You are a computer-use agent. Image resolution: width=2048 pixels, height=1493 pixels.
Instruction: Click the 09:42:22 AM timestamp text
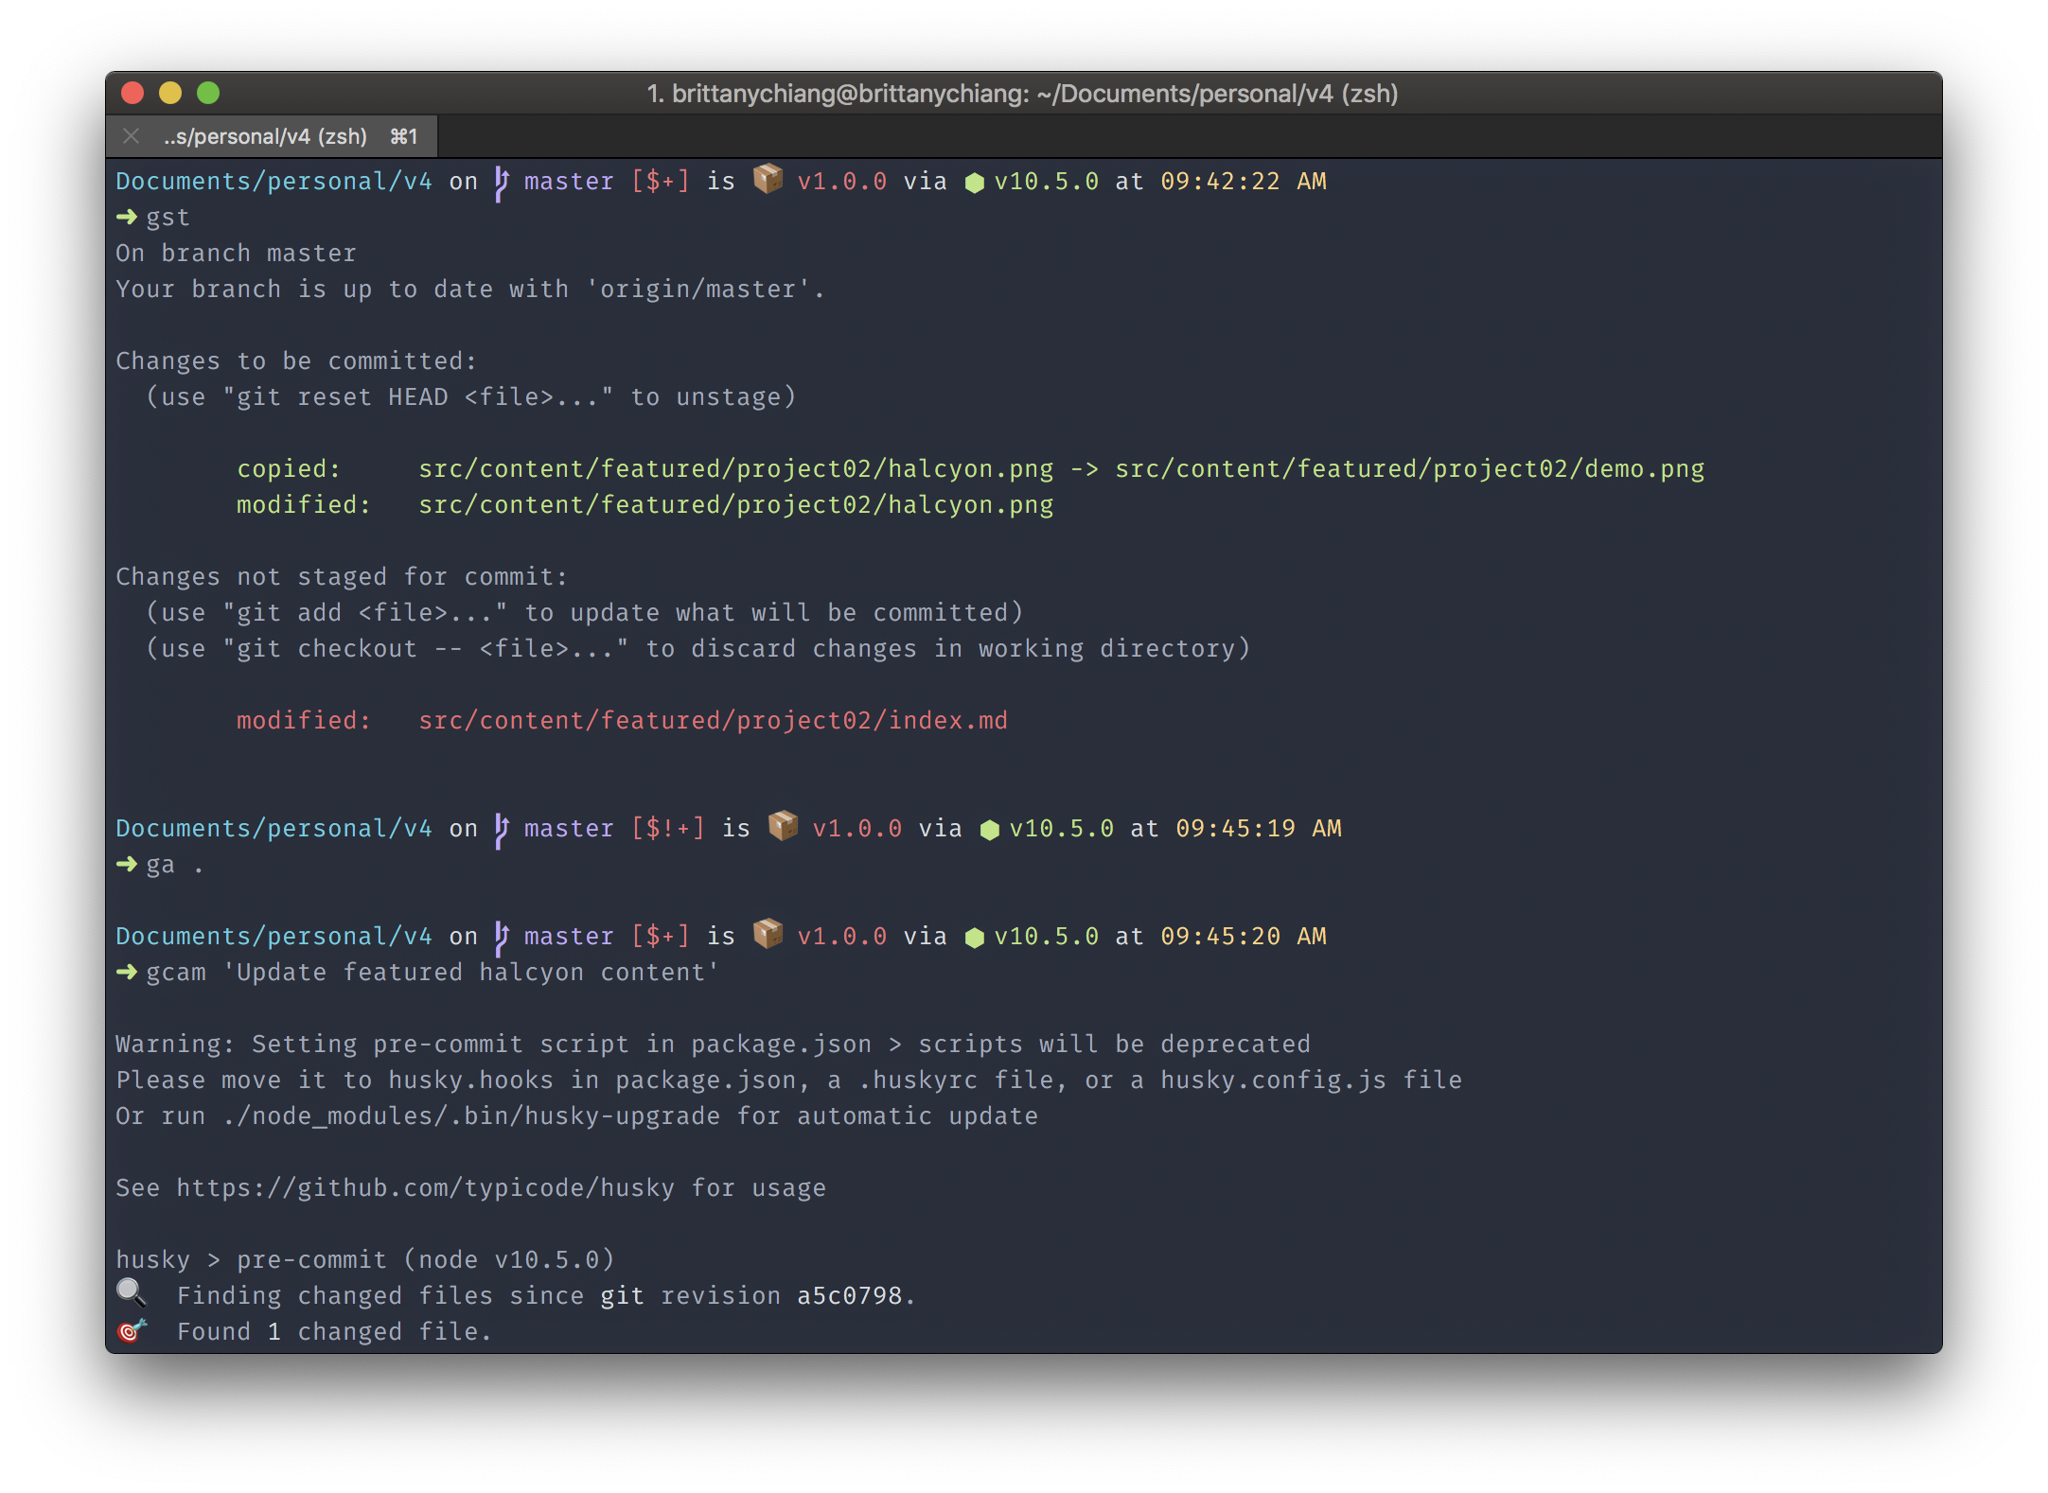click(1243, 182)
